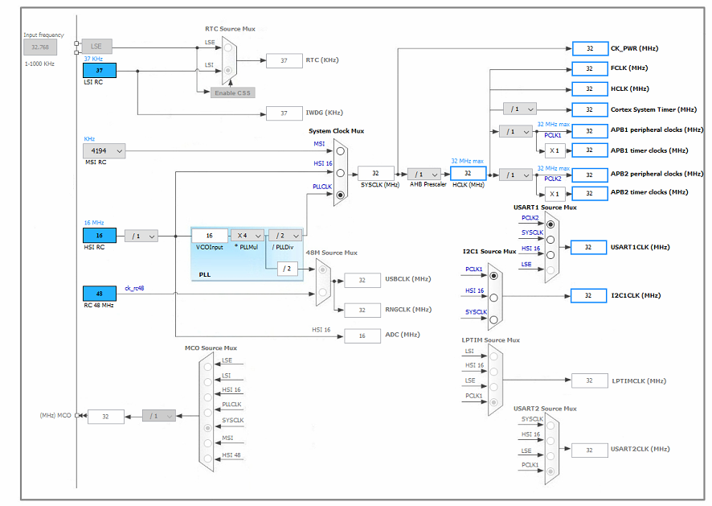The width and height of the screenshot is (712, 506).
Task: Click the APB2 timer X 1 multiplier box
Action: [554, 194]
